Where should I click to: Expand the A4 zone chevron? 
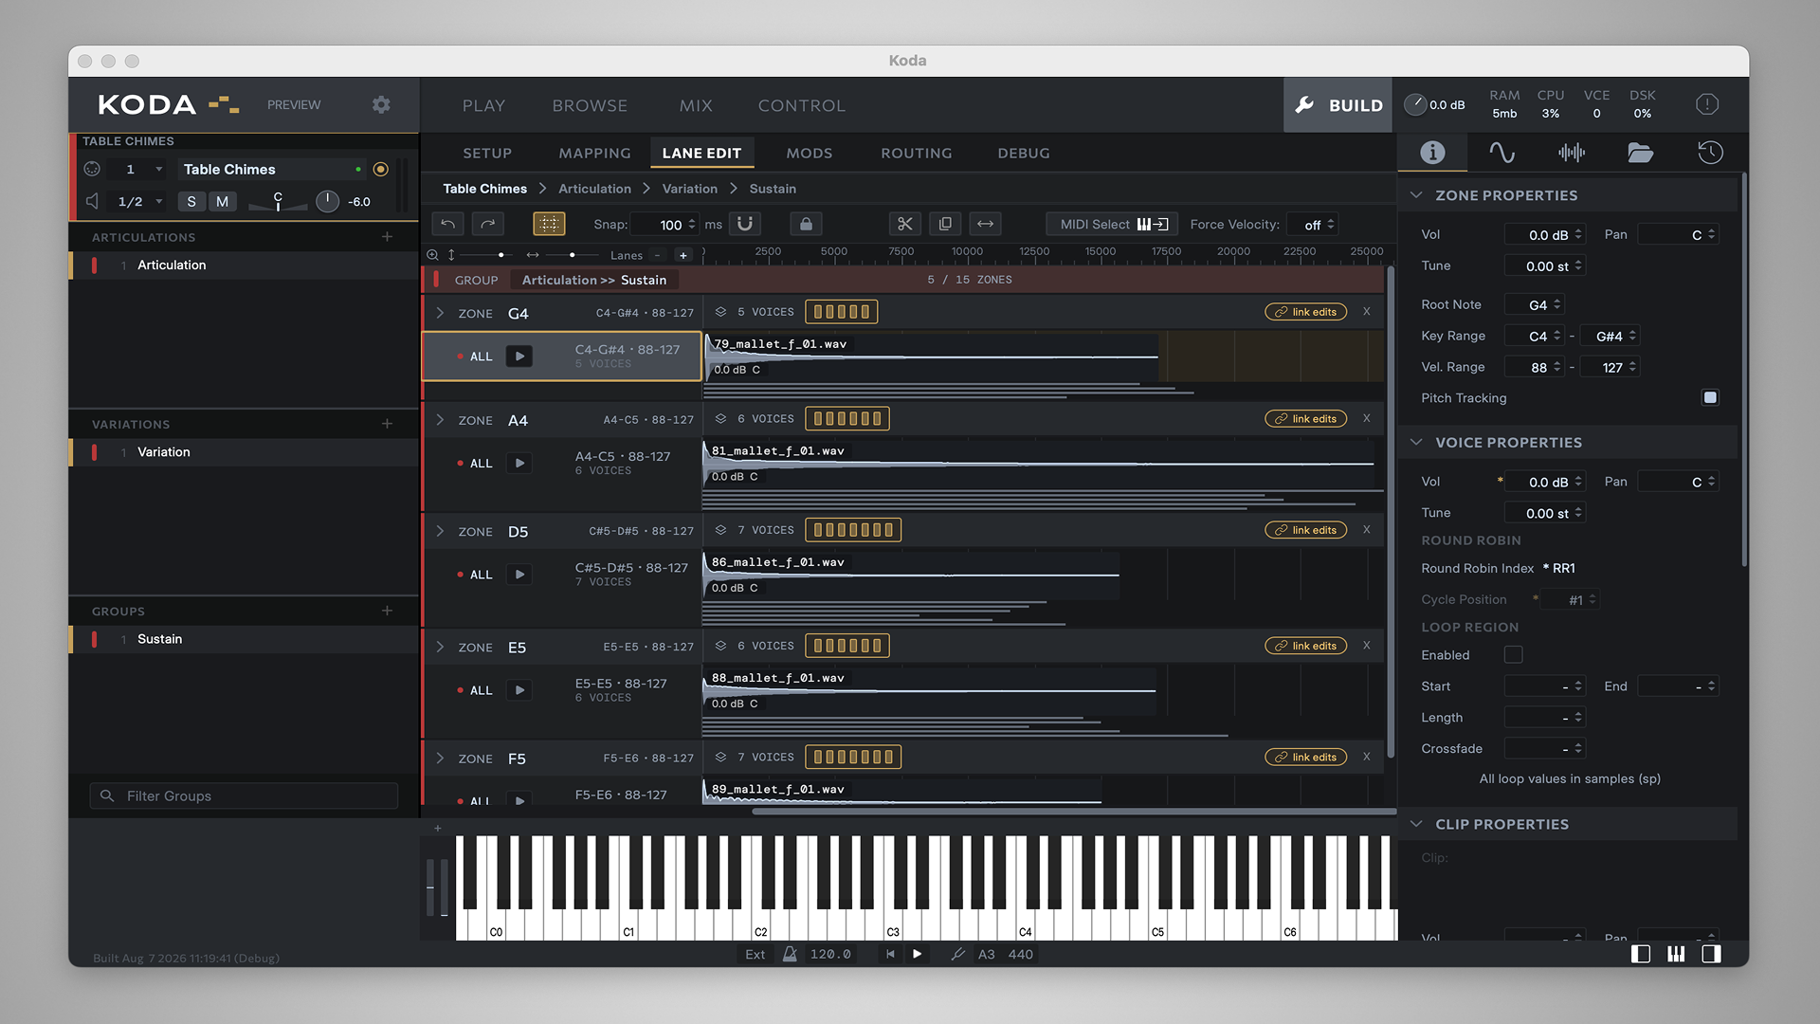(440, 420)
